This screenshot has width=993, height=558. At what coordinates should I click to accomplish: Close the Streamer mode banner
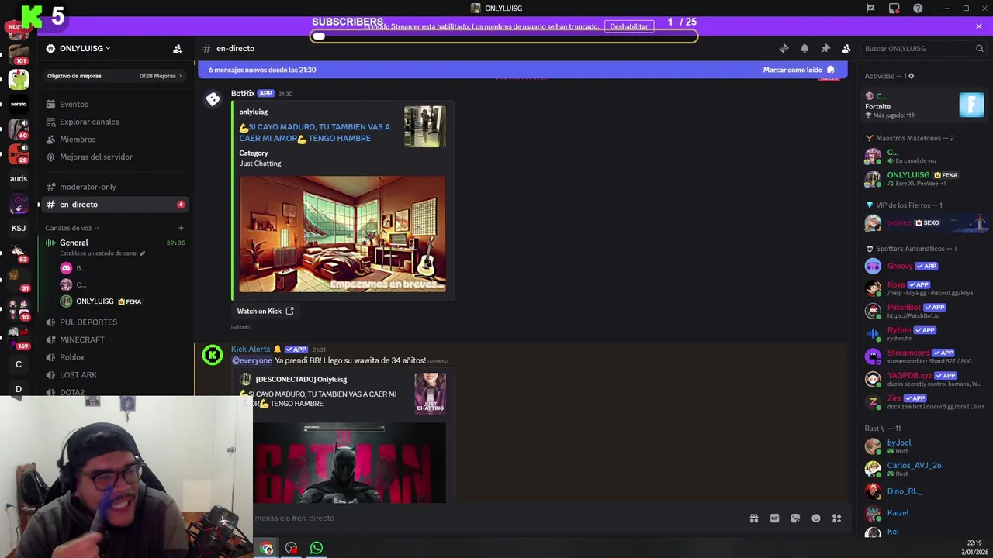pos(979,26)
